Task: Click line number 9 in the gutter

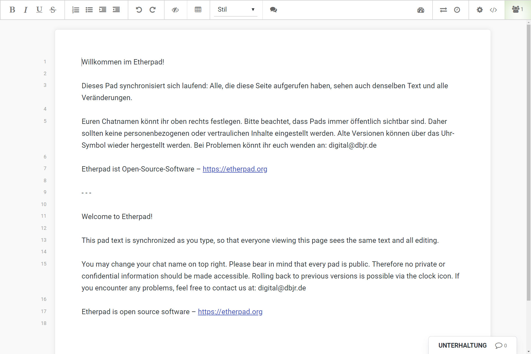Action: 45,192
